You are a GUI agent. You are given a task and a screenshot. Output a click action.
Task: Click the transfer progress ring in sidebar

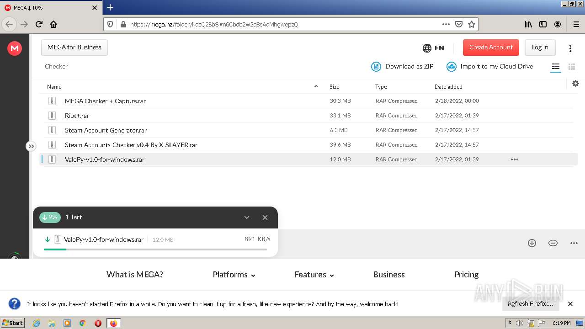15,256
